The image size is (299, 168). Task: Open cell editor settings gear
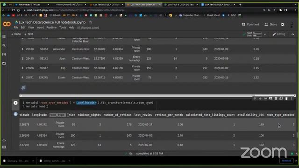point(276,98)
